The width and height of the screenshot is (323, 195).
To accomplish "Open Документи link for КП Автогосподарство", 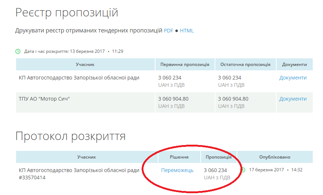I will tap(293, 78).
